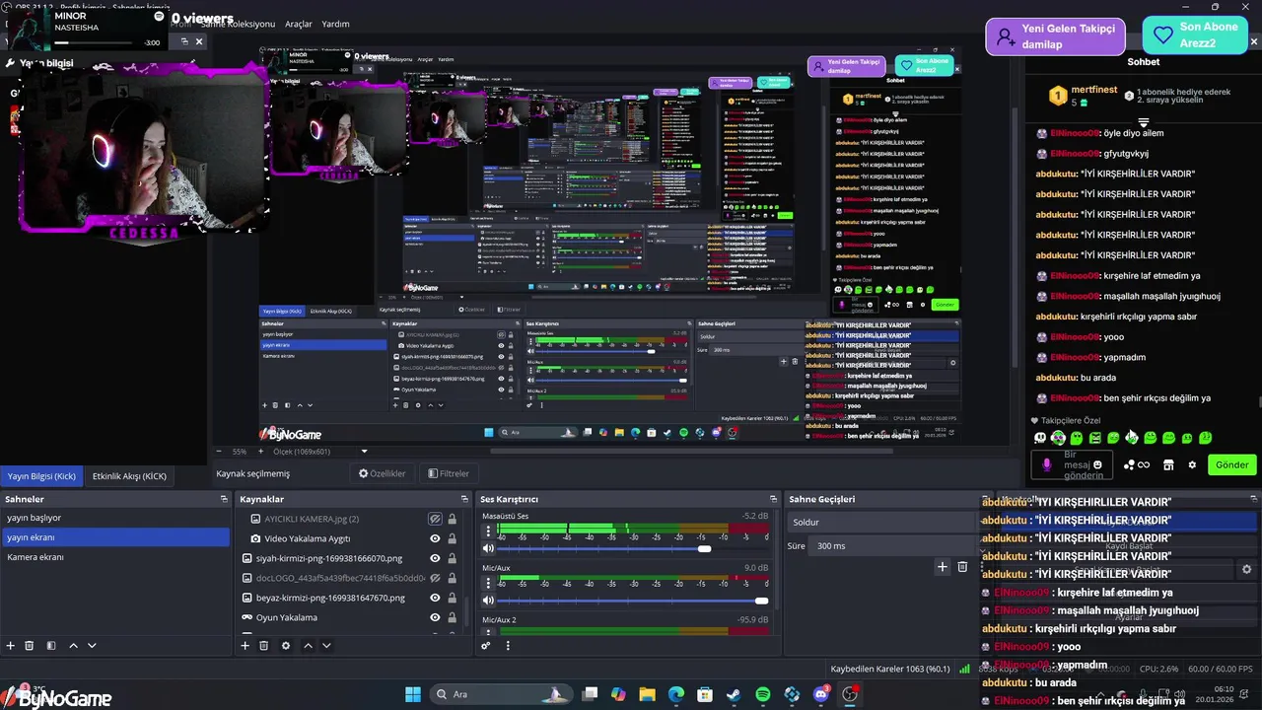The height and width of the screenshot is (710, 1262).
Task: Open Spotify from the taskbar
Action: point(762,694)
